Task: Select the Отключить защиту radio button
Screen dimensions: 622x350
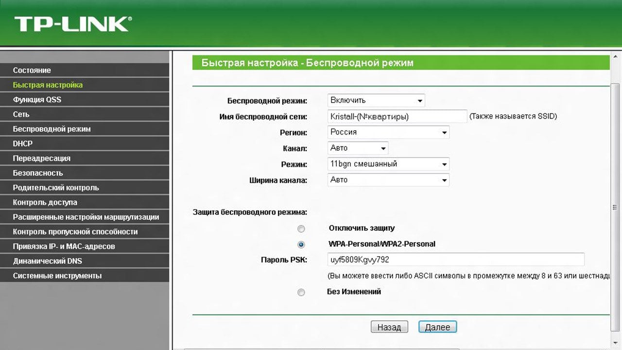Action: click(301, 228)
